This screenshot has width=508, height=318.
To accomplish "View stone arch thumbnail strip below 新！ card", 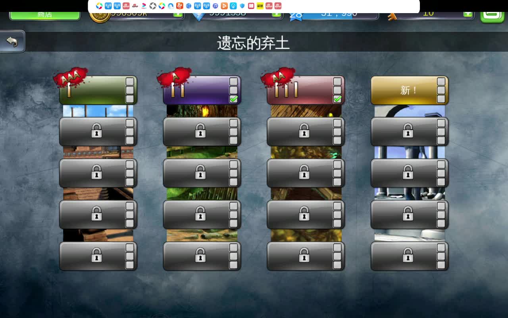I will pos(410,111).
